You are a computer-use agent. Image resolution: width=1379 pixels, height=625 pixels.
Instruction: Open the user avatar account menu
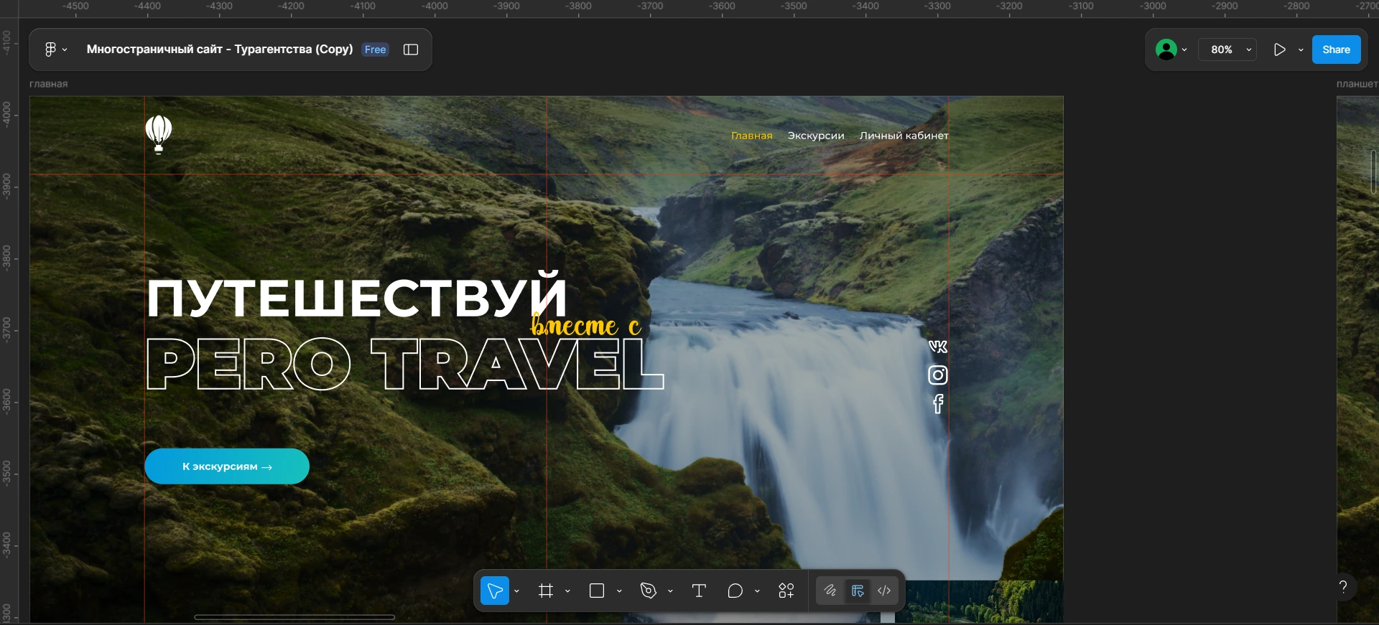(1171, 50)
